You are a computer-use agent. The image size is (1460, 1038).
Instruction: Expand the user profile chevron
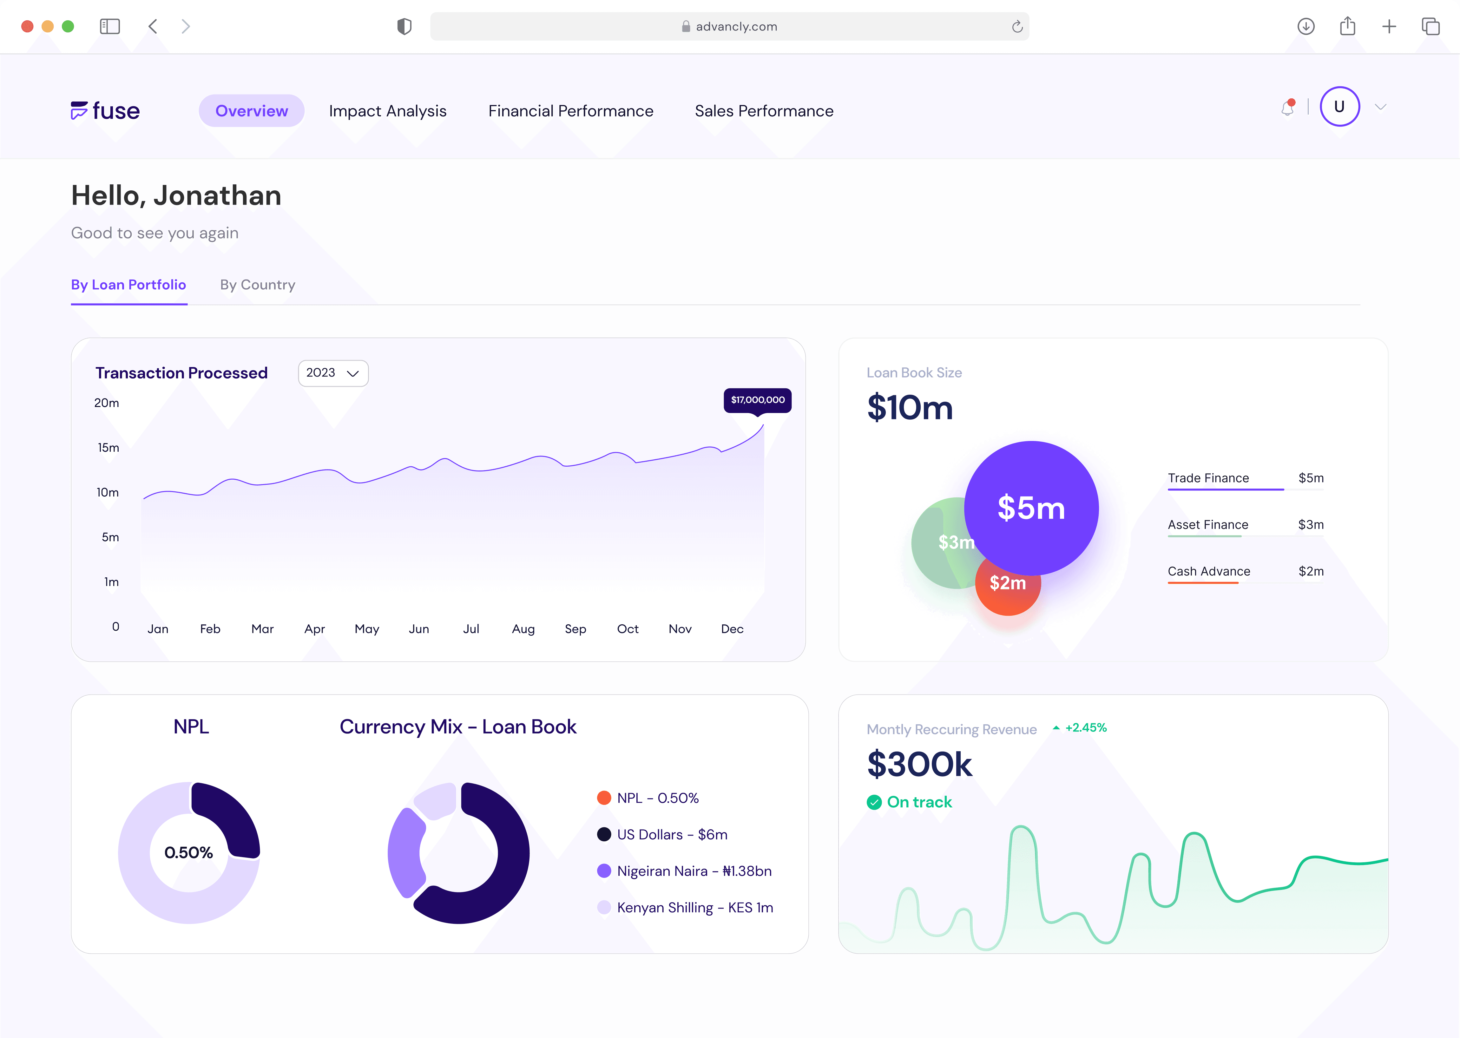pyautogui.click(x=1381, y=107)
